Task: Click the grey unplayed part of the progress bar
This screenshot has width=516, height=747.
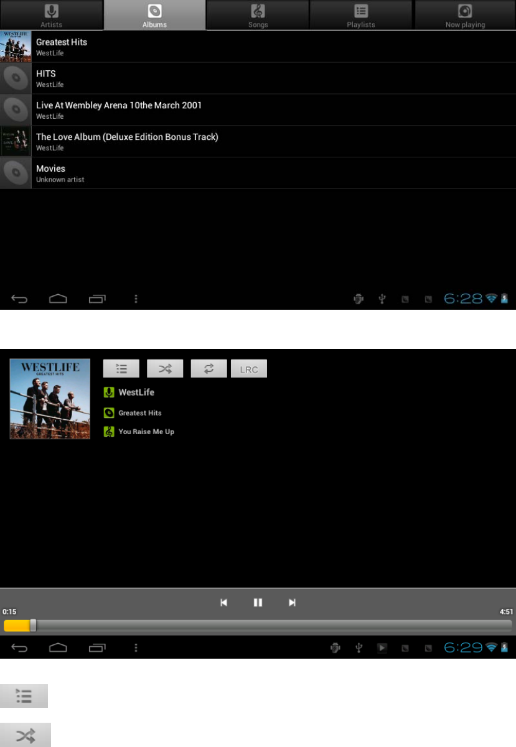Action: pyautogui.click(x=274, y=626)
